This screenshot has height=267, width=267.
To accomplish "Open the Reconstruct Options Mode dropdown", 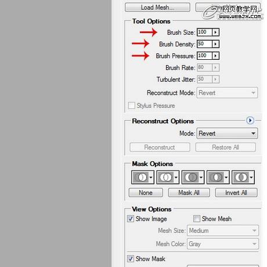I will [227, 133].
